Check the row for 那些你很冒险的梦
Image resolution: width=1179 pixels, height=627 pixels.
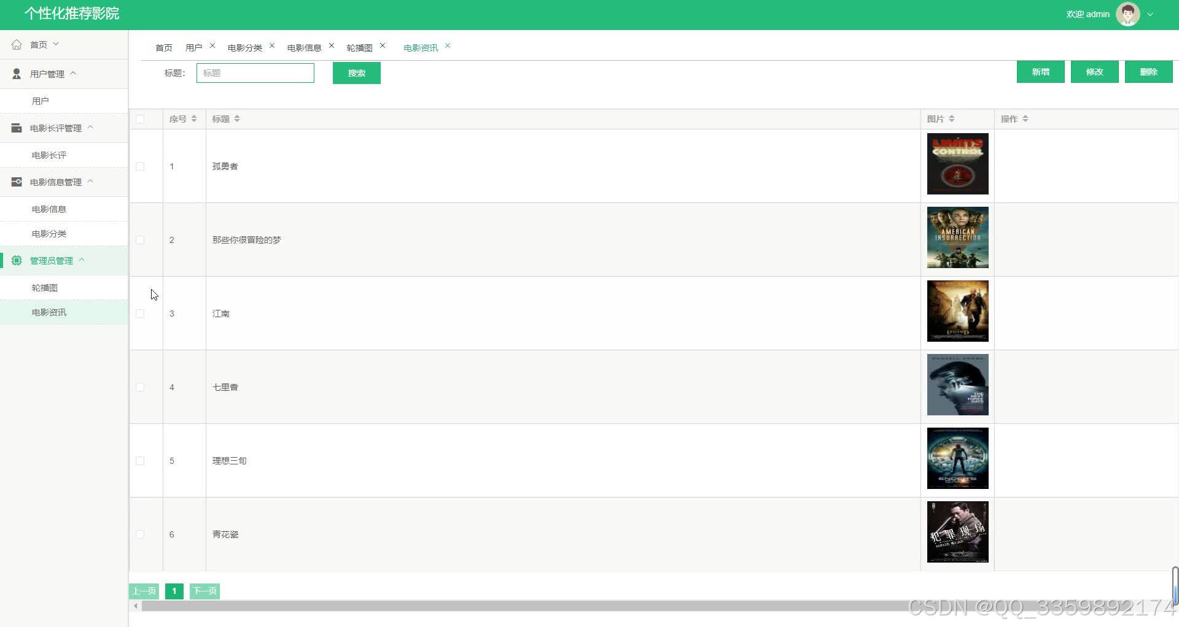tap(140, 240)
